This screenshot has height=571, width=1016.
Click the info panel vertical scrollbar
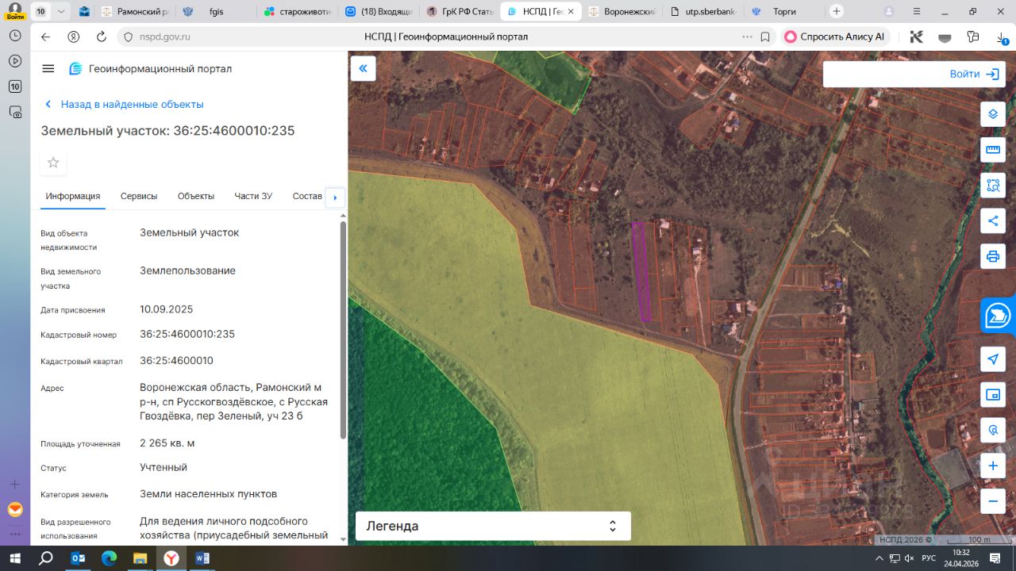[x=343, y=329]
